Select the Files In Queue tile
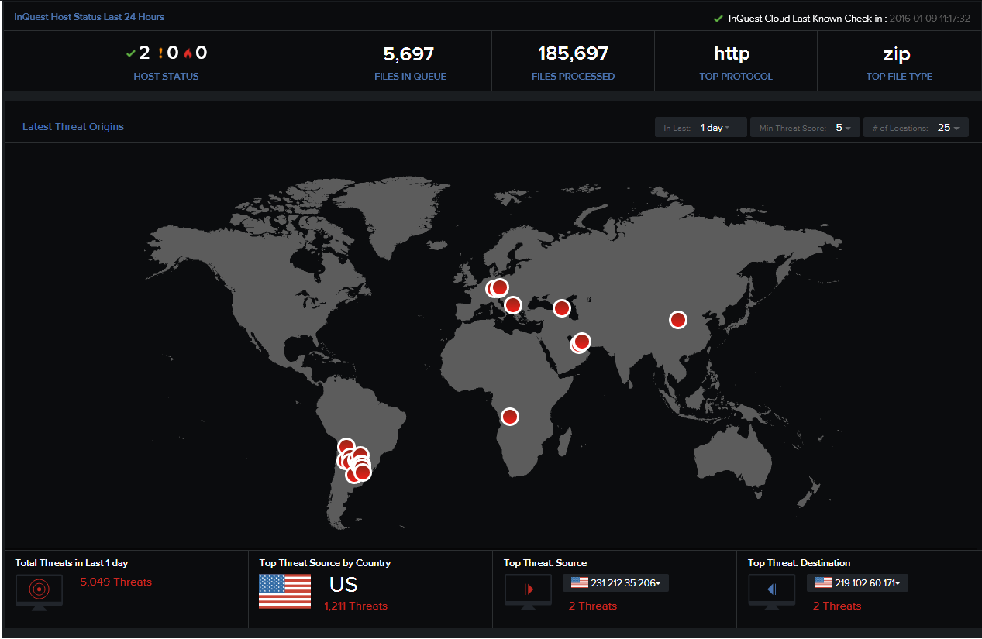This screenshot has width=982, height=639. click(410, 62)
